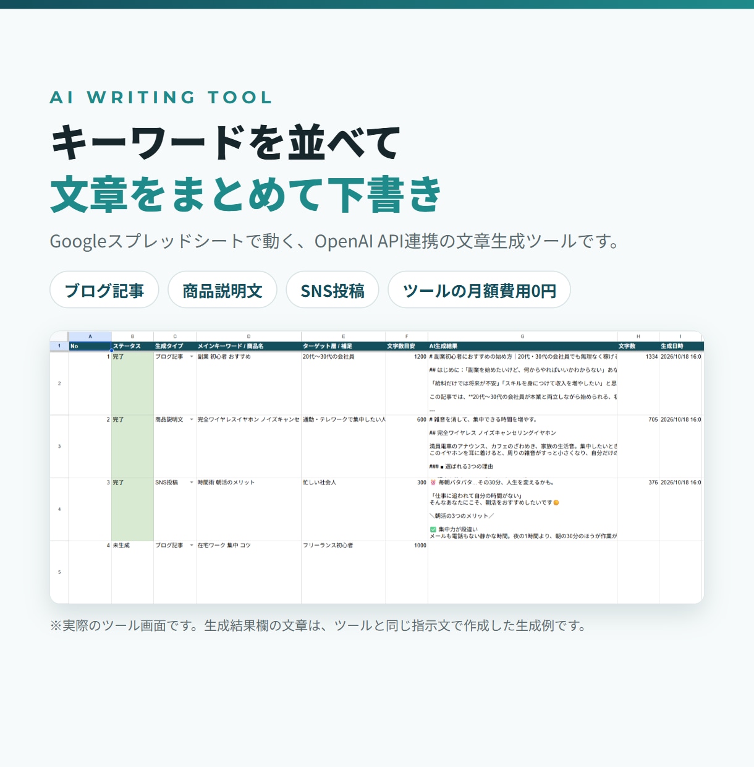The height and width of the screenshot is (767, 754).
Task: Select the column C header
Action: point(175,336)
